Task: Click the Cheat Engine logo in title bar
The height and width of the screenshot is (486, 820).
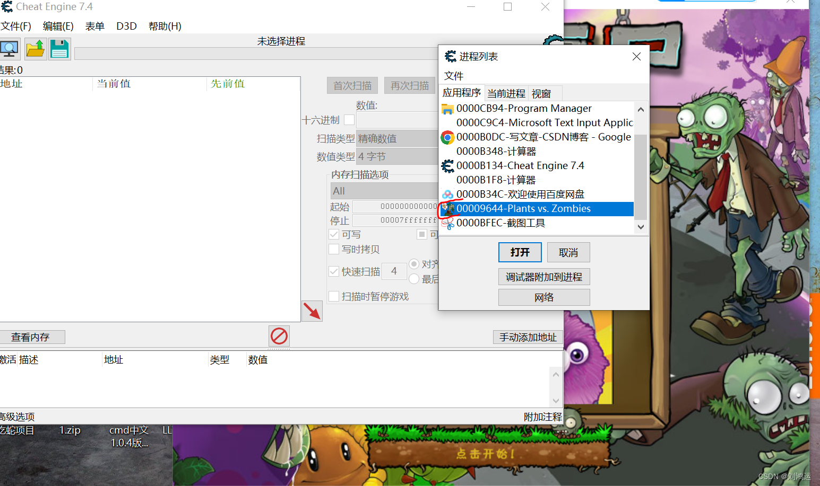Action: [7, 6]
